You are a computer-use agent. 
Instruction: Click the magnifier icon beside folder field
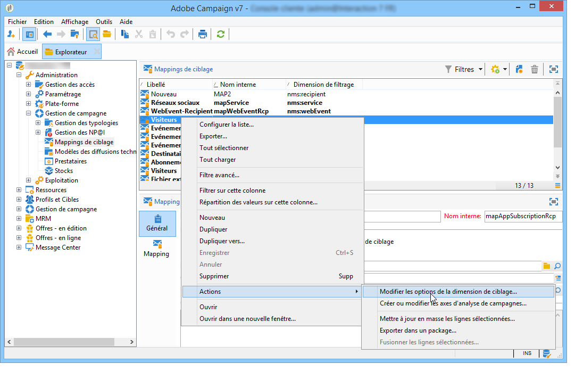[x=557, y=266]
